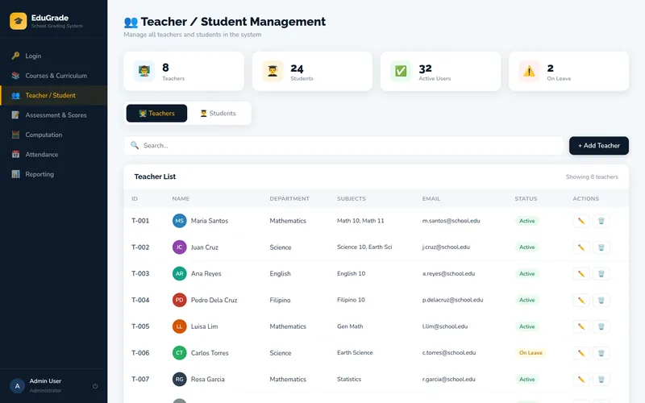This screenshot has width=645, height=403.
Task: Go to Assessment & Scores page
Action: 53,114
